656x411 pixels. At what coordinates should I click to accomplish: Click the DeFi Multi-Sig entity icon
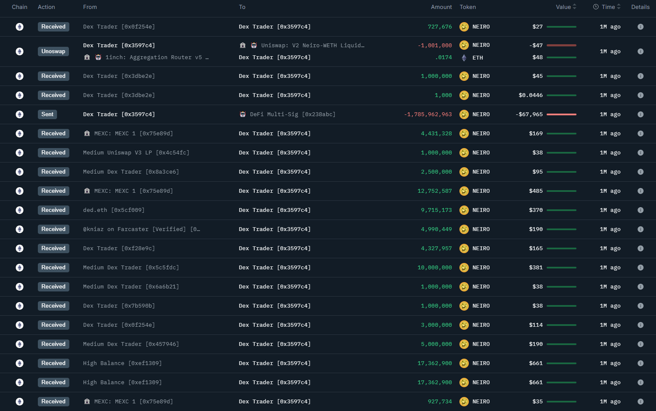click(243, 114)
